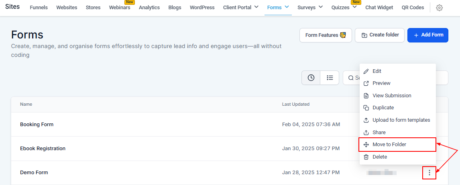The height and width of the screenshot is (185, 460).
Task: Expand the Forms dropdown chevron
Action: 287,7
